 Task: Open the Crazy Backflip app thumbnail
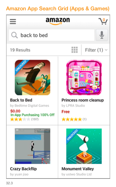33,146
